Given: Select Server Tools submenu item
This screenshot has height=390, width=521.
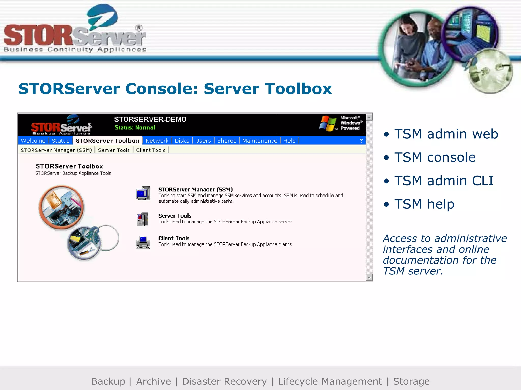Looking at the screenshot, I should point(114,150).
